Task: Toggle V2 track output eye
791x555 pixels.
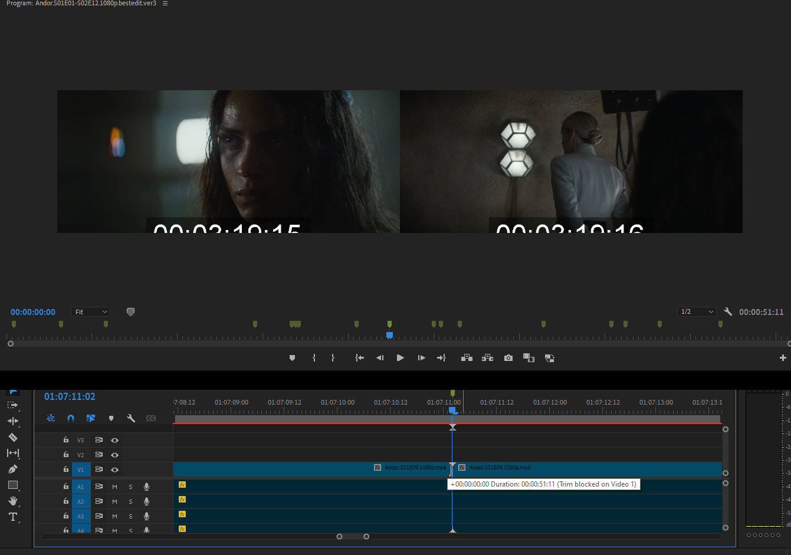Action: click(115, 455)
